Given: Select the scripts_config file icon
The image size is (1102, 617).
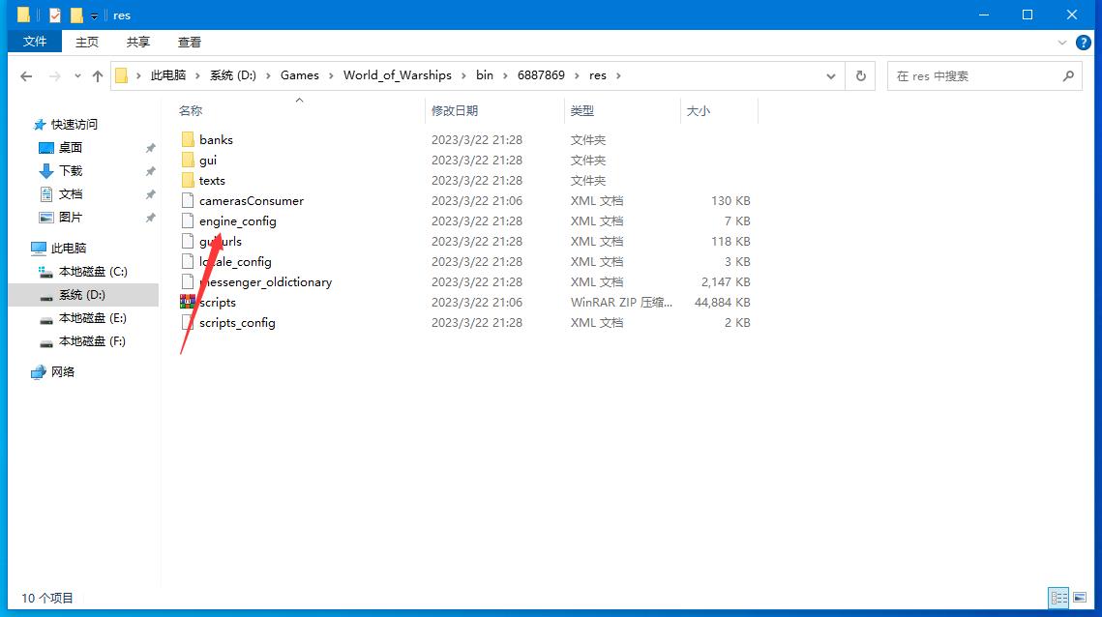Looking at the screenshot, I should pos(188,323).
